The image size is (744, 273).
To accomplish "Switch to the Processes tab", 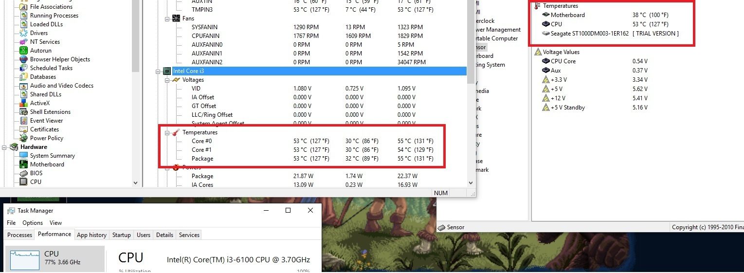I will 19,235.
